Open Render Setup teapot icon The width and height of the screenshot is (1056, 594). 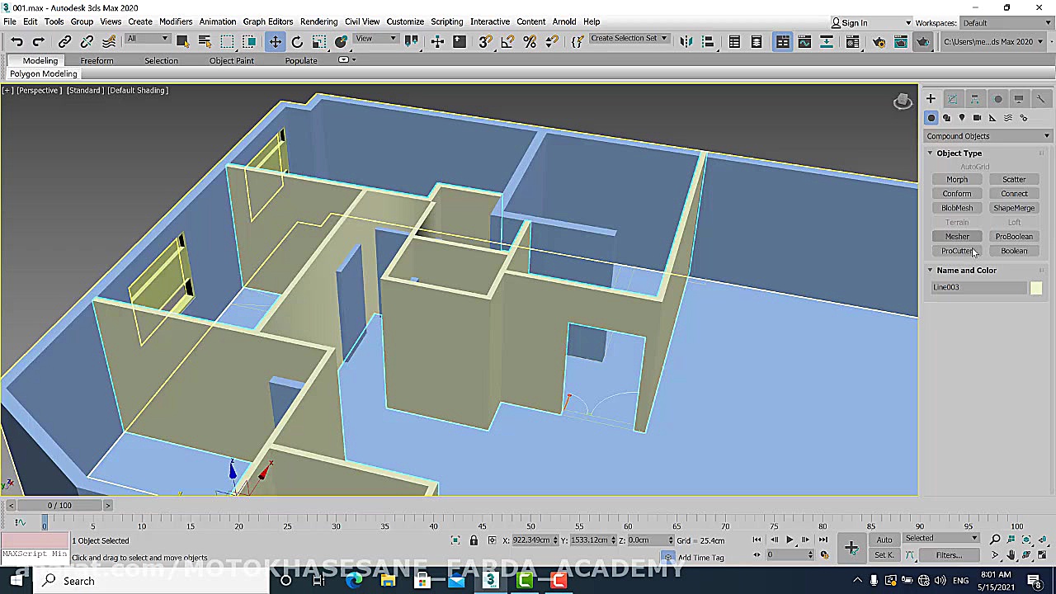(x=879, y=41)
